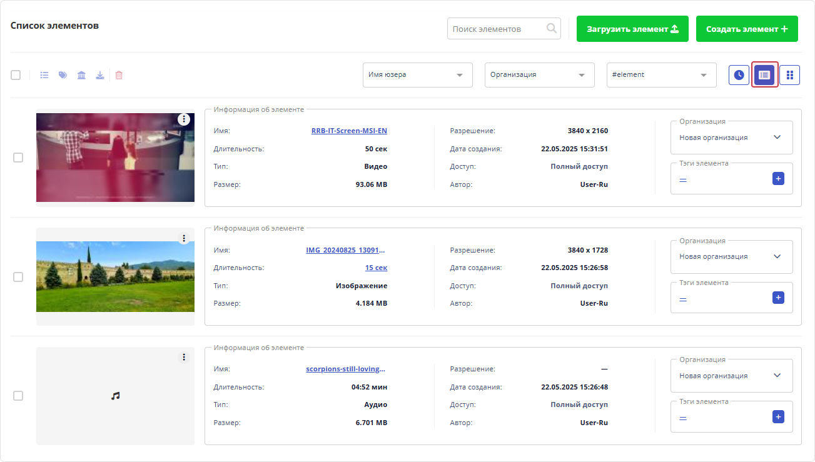
Task: Click the organization building icon
Action: [x=81, y=75]
